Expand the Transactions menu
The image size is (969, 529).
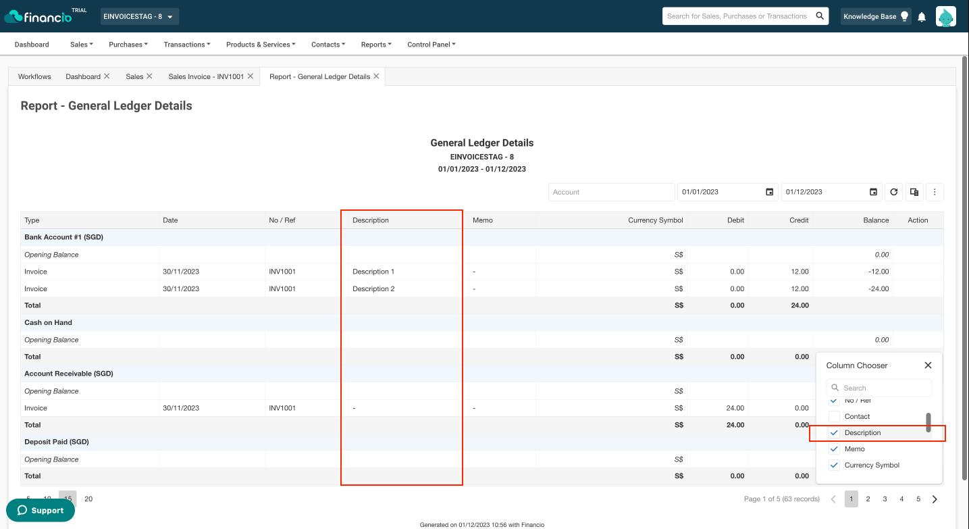[x=187, y=45]
